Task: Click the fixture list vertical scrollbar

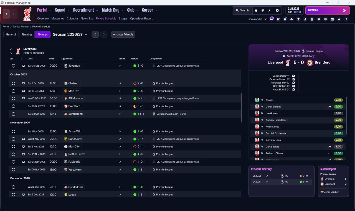Action: click(242, 108)
